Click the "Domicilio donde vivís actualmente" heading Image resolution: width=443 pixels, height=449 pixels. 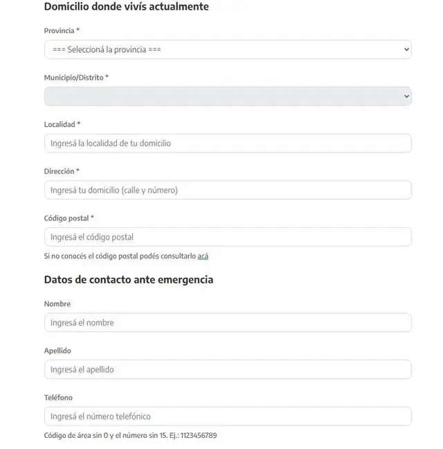coord(127,6)
